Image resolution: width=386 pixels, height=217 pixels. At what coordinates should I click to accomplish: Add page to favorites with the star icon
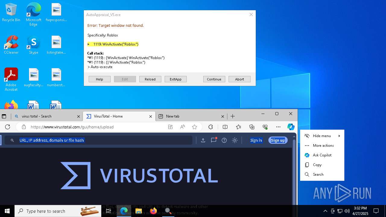point(195,127)
